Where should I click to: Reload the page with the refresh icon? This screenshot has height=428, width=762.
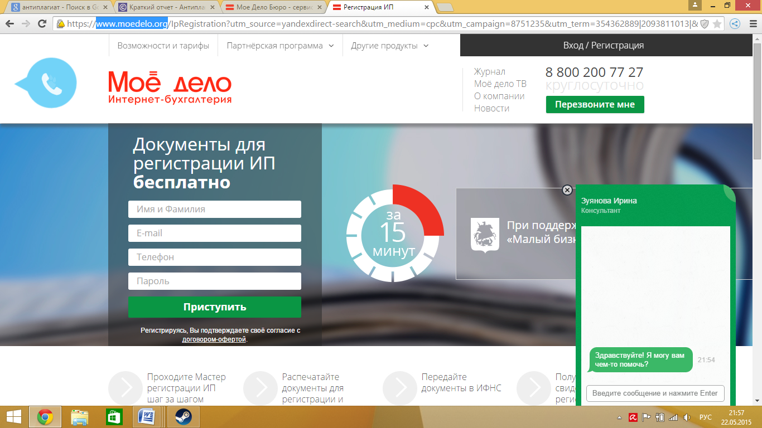(x=42, y=23)
